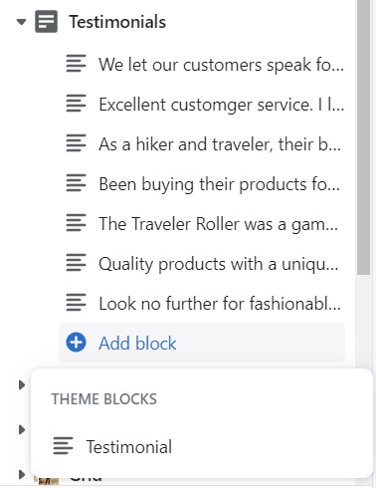This screenshot has width=376, height=488.
Task: Click the Add block link text
Action: pyautogui.click(x=137, y=343)
